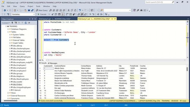Click the Properties wrench icon
Viewport: 190px width, 107px height.
[x=138, y=10]
